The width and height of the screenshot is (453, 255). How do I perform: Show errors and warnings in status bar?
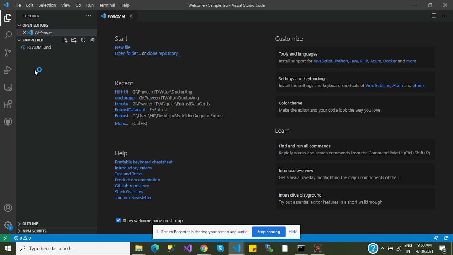coord(23,238)
